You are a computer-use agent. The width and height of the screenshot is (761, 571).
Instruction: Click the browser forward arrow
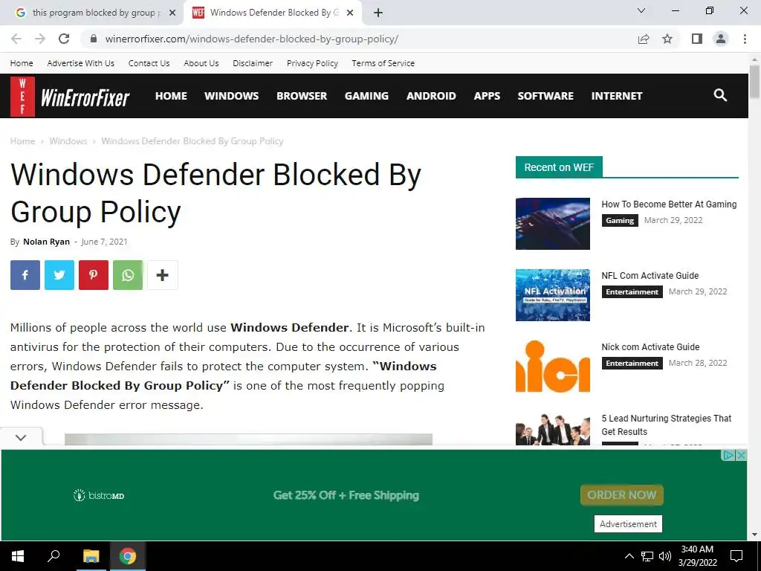click(x=40, y=39)
